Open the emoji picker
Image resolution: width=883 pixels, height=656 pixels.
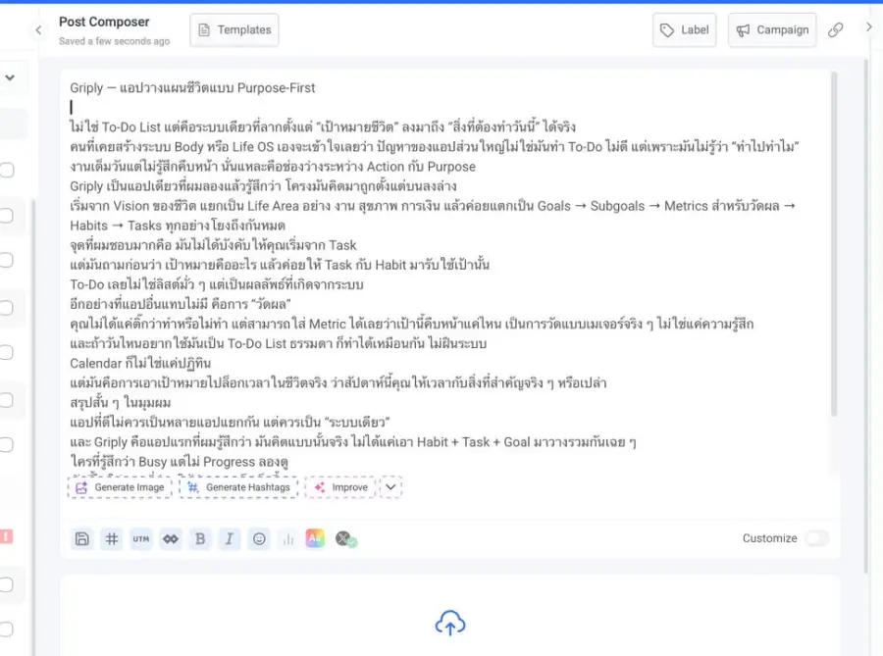pyautogui.click(x=259, y=539)
